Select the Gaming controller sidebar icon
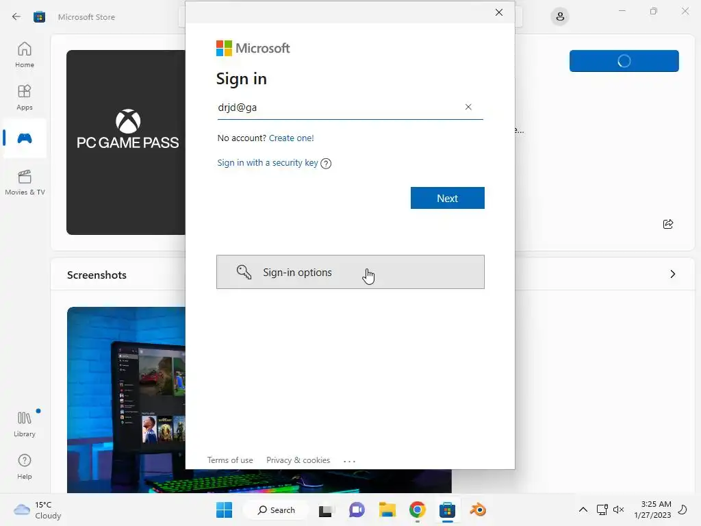Screen dimensions: 701x526 [x=25, y=138]
